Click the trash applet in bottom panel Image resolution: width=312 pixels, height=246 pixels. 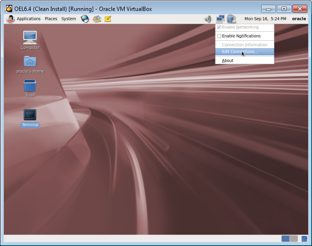(x=304, y=238)
